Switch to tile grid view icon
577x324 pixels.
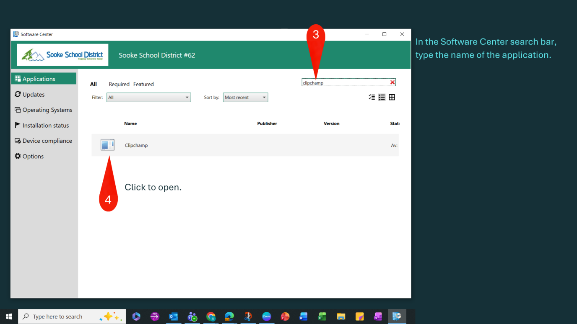point(392,97)
